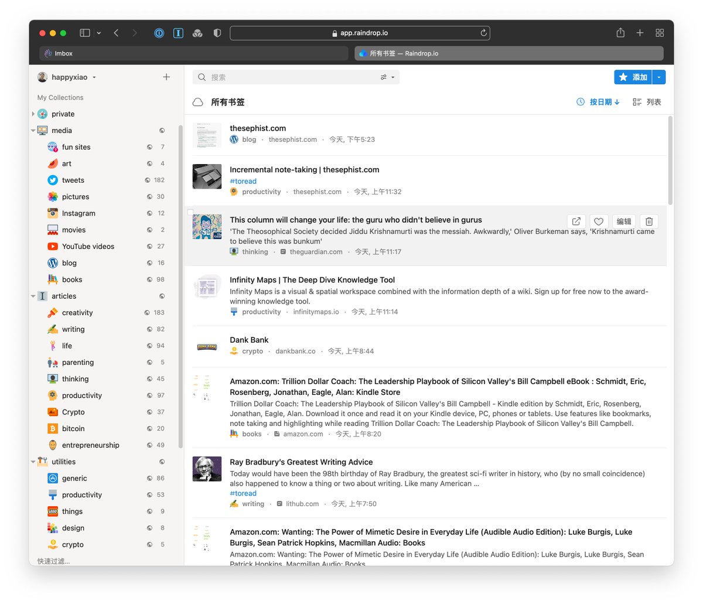Open the bitcoin collection
Image resolution: width=703 pixels, height=604 pixels.
[107, 428]
